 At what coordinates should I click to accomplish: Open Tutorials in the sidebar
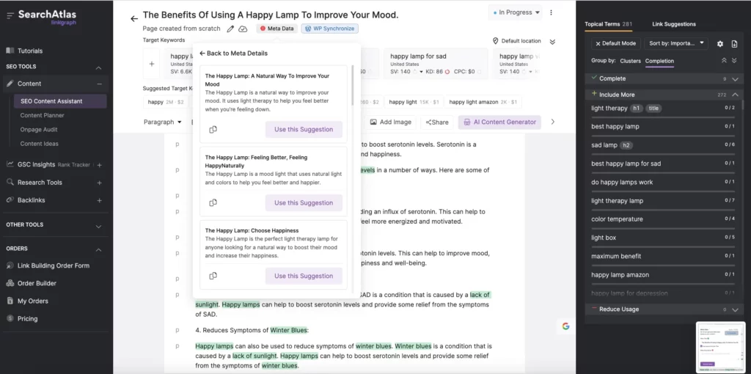30,51
